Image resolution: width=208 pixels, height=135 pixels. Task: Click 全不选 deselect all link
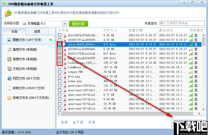pyautogui.click(x=78, y=122)
